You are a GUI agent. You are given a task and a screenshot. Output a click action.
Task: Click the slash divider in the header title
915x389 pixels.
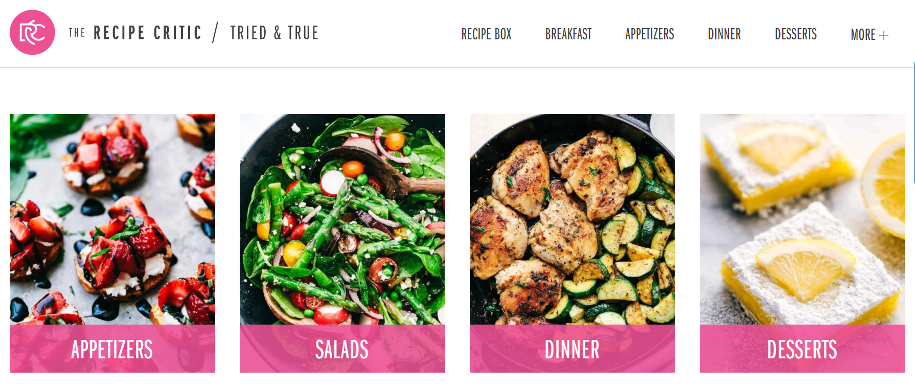tap(216, 32)
